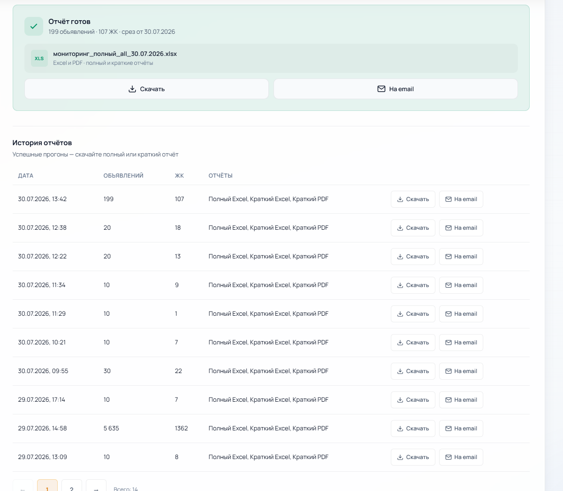Click the ДАТА column header
563x491 pixels.
[26, 176]
